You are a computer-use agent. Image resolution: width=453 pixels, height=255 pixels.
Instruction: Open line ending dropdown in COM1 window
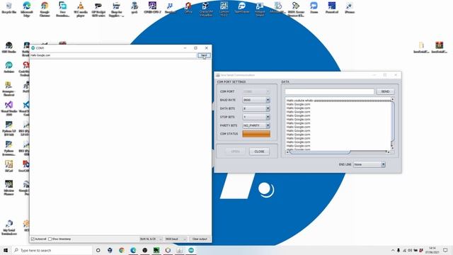[151, 239]
